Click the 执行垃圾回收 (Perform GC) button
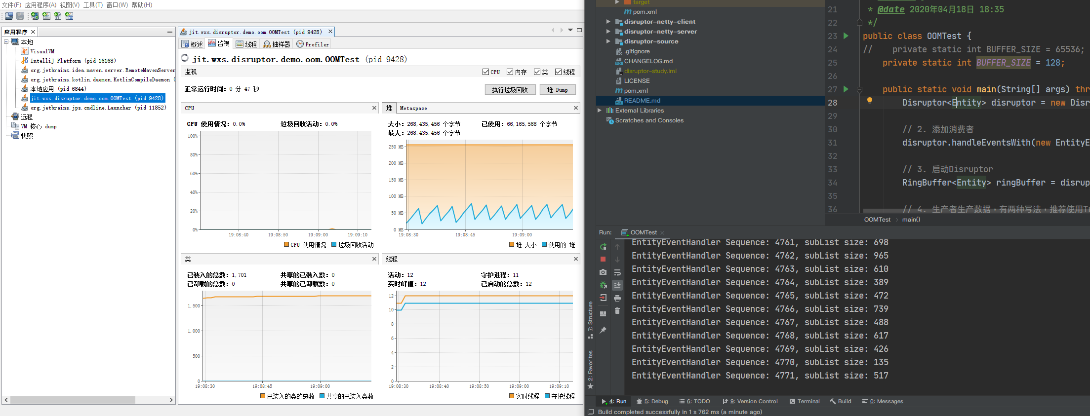 tap(510, 90)
